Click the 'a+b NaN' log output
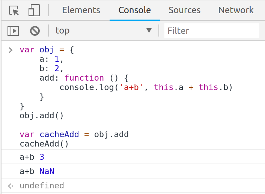This screenshot has width=265, height=194. click(x=37, y=171)
